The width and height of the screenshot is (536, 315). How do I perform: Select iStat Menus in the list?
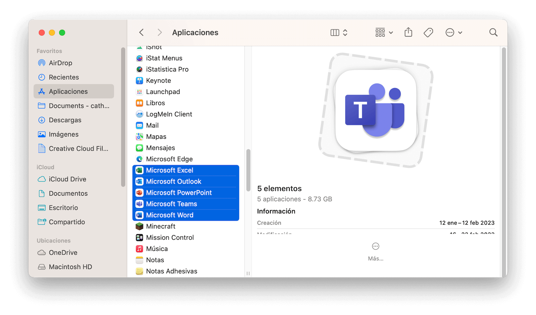tap(186, 58)
